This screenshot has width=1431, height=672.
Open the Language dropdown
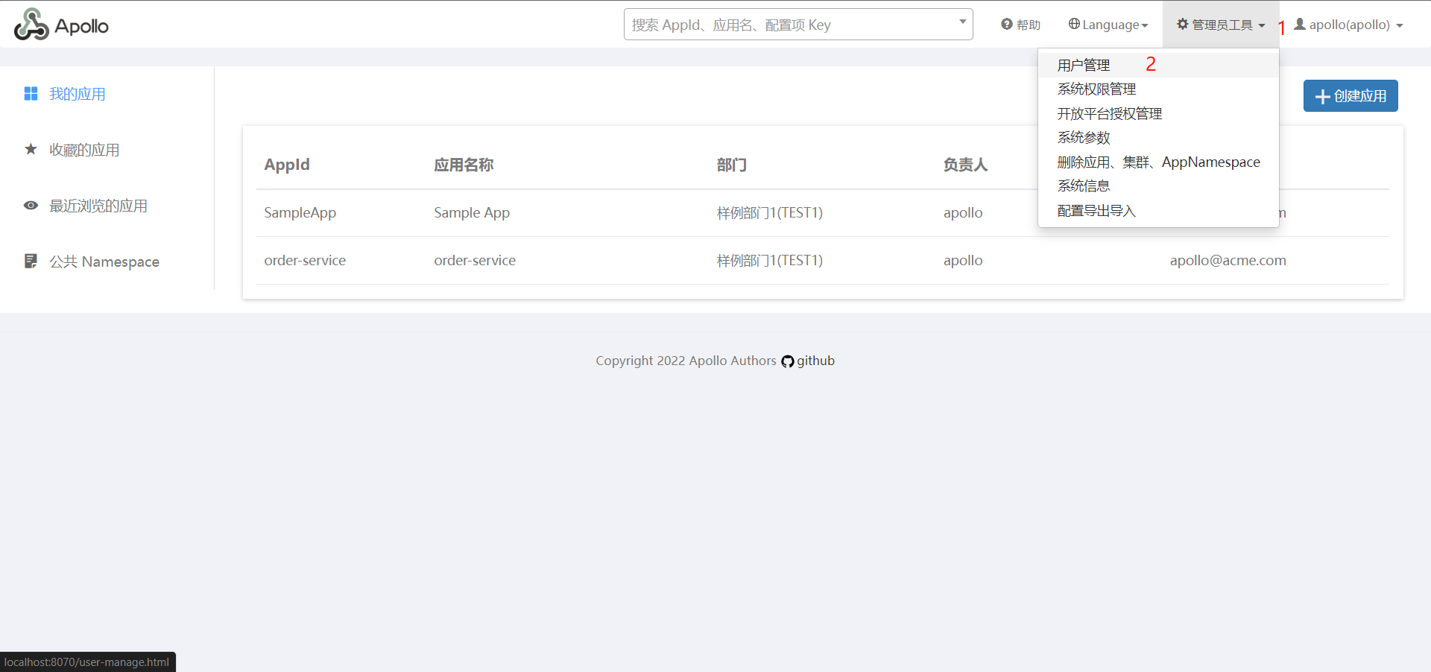pyautogui.click(x=1110, y=25)
